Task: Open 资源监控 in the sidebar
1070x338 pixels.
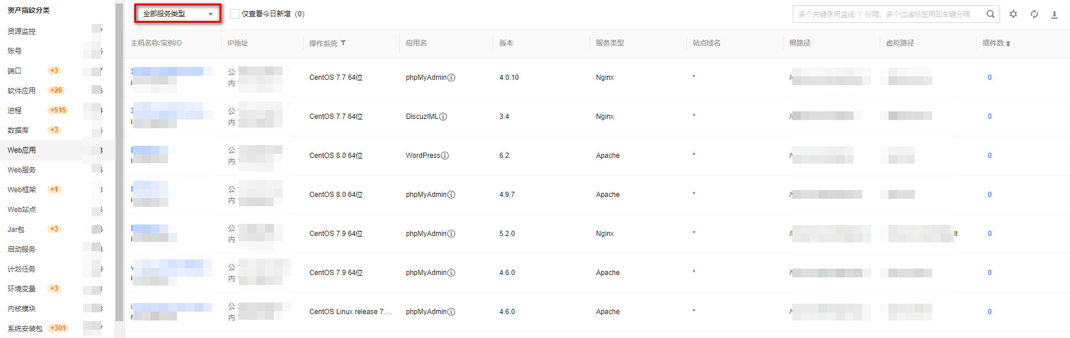Action: (x=22, y=31)
